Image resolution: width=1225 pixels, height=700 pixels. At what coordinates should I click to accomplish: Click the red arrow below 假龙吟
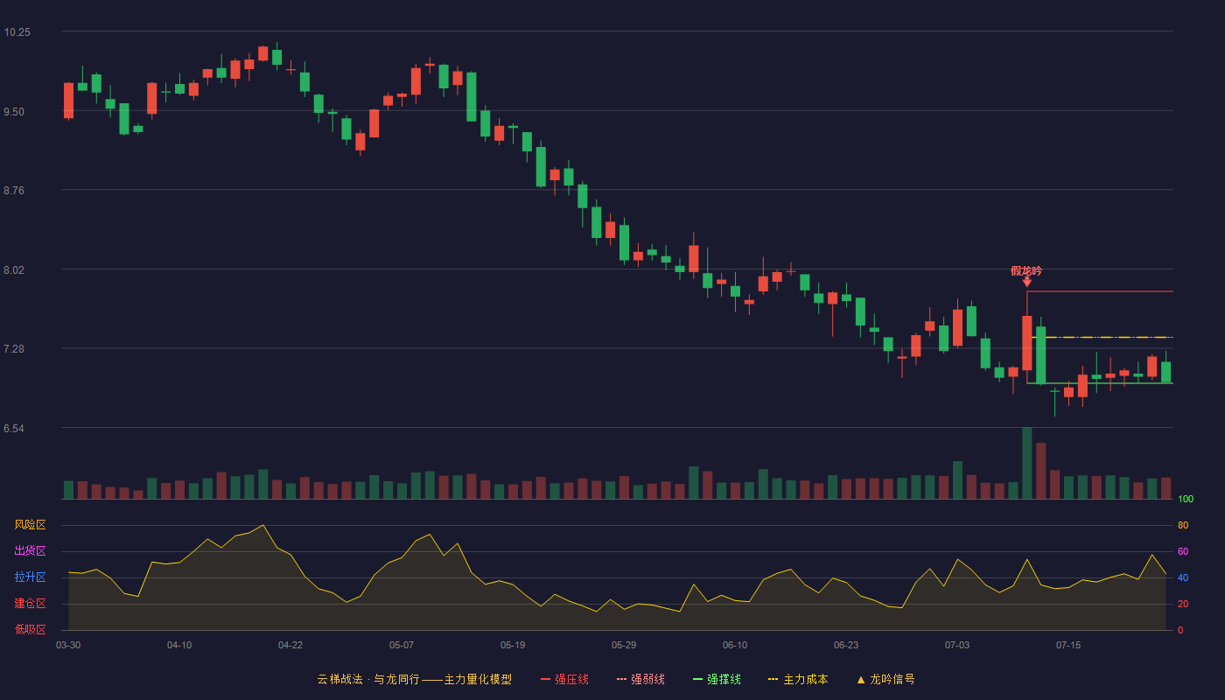pyautogui.click(x=1026, y=282)
